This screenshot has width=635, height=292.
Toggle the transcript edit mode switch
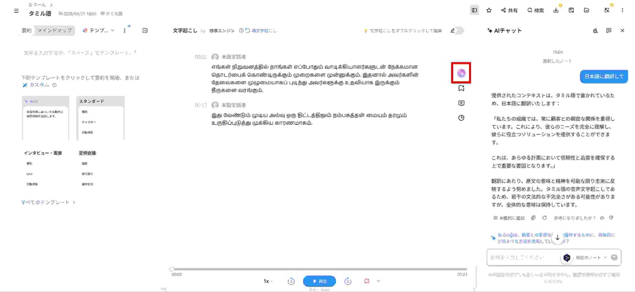458,31
